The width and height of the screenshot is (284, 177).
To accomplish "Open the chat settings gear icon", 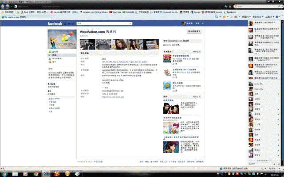I will pyautogui.click(x=274, y=164).
